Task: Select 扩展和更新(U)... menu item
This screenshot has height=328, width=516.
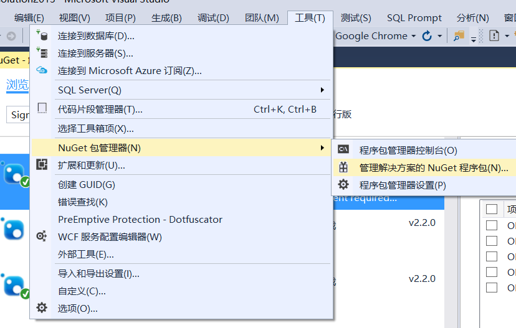Action: (x=181, y=166)
